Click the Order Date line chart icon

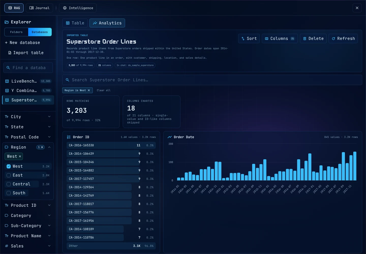click(x=170, y=137)
